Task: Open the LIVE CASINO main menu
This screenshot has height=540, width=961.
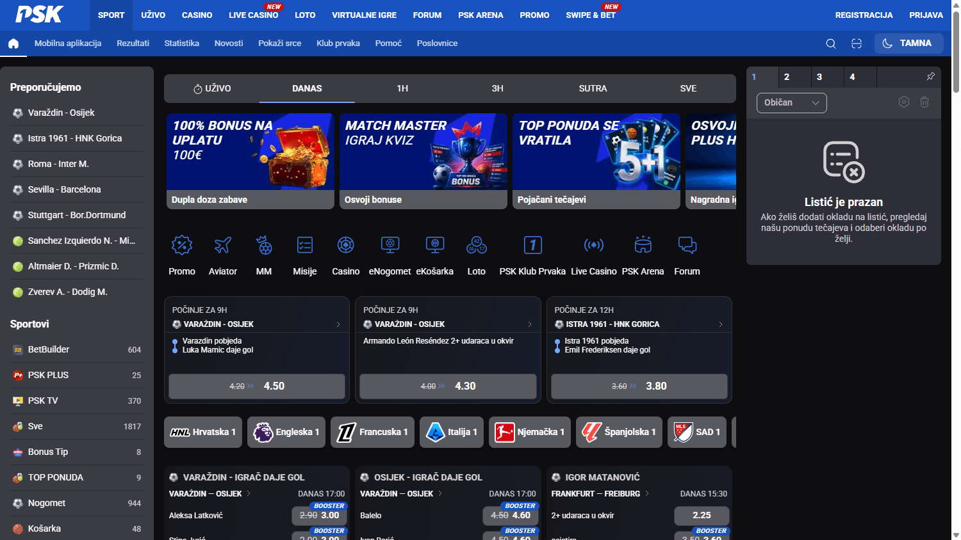Action: [x=254, y=15]
